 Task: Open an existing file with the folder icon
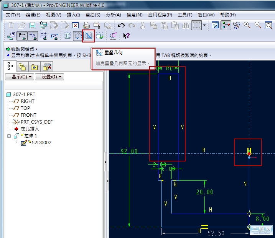click(22, 25)
